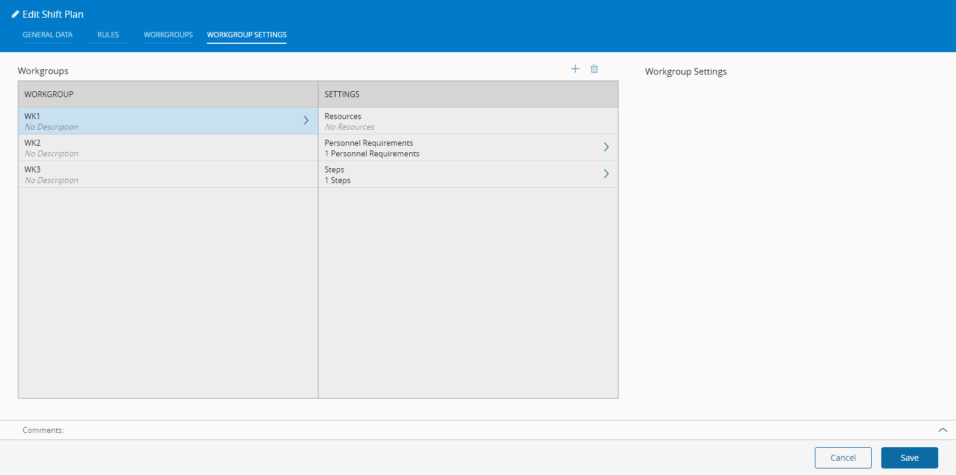Click the plus icon to add workgroup
The height and width of the screenshot is (475, 956).
pyautogui.click(x=575, y=69)
